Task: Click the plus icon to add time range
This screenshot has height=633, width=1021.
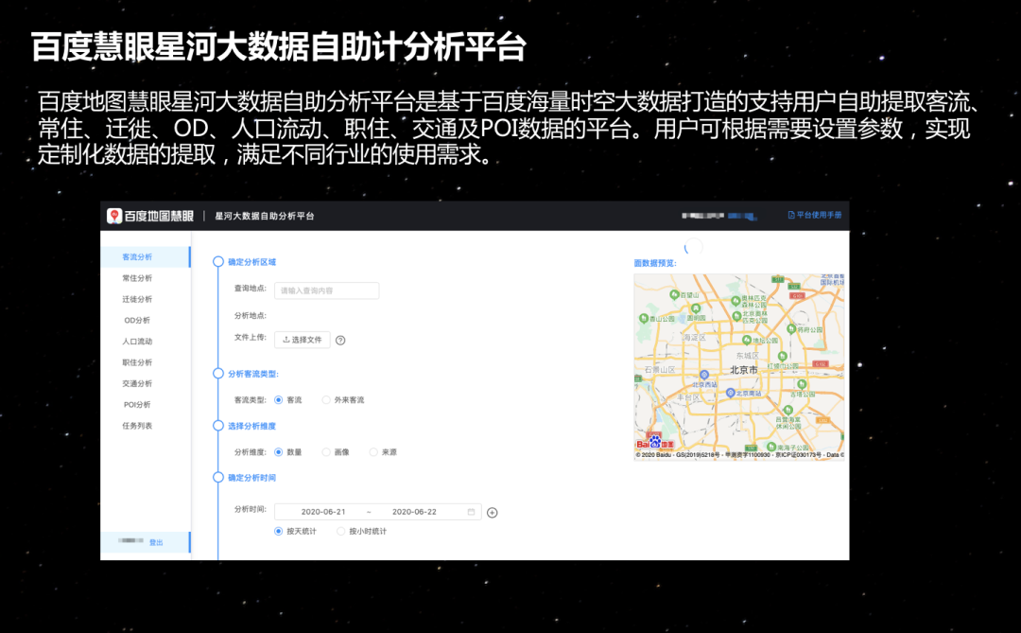Action: 493,513
